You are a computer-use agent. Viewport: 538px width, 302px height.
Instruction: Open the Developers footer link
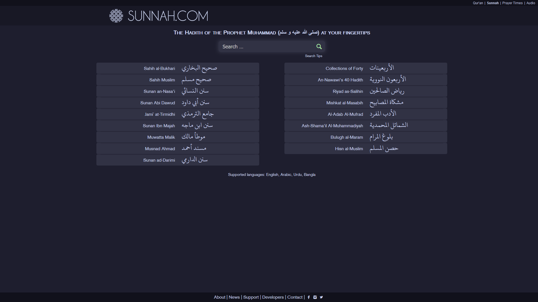click(x=273, y=297)
